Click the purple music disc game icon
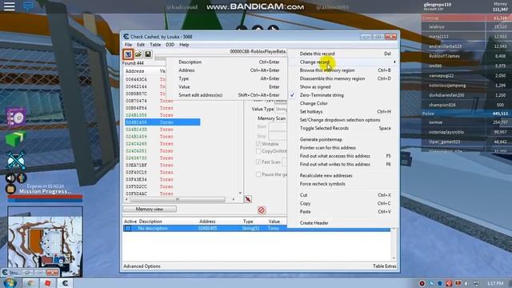The width and height of the screenshot is (512, 288). [15, 118]
